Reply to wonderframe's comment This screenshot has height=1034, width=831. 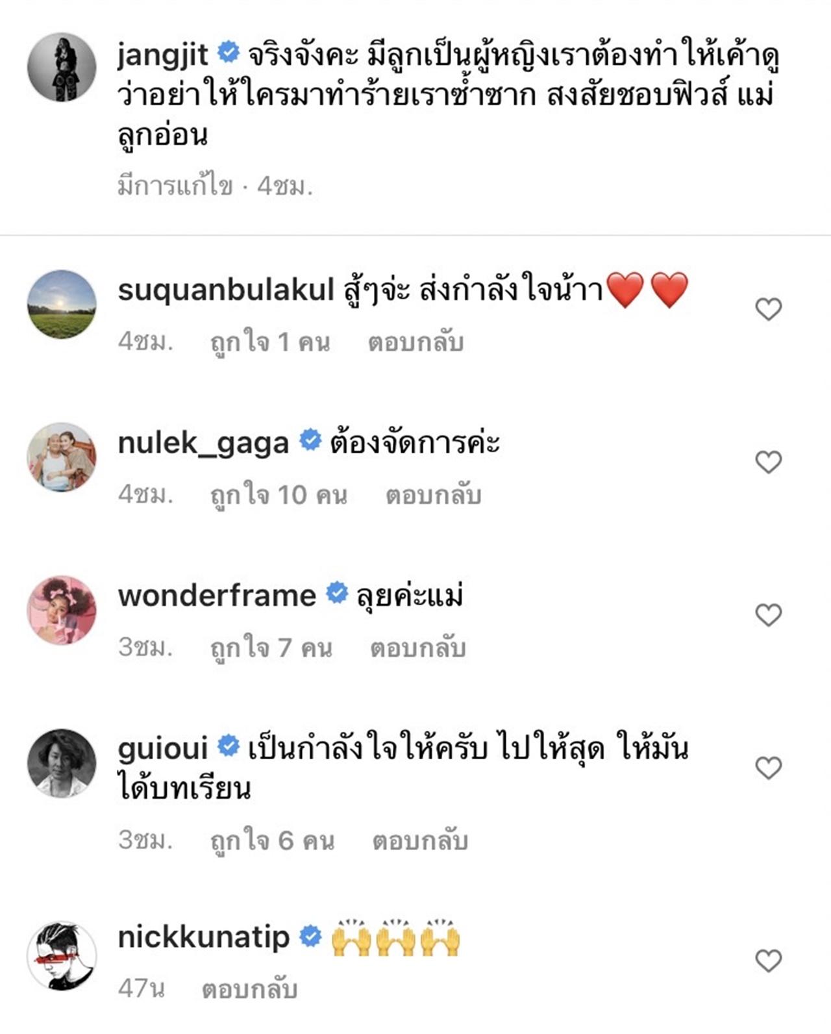[x=417, y=648]
